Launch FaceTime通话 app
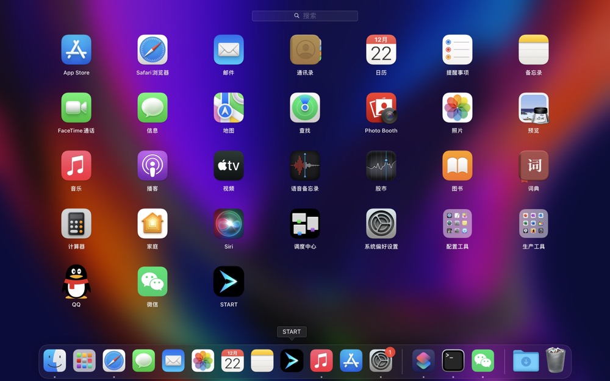The height and width of the screenshot is (381, 610). pos(76,108)
